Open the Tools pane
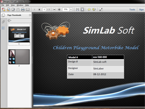This screenshot has width=145, height=109. click(132, 9)
